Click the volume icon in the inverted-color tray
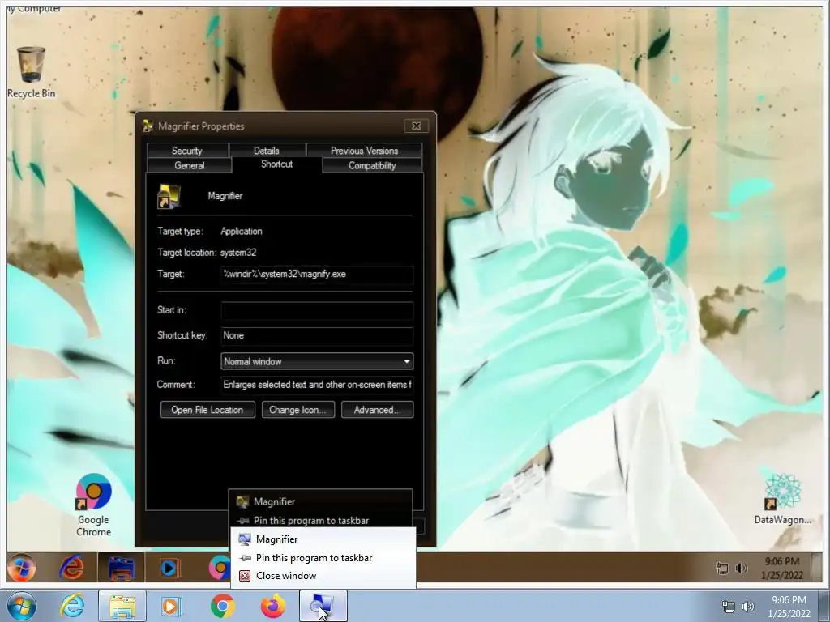The width and height of the screenshot is (830, 622). click(x=741, y=568)
